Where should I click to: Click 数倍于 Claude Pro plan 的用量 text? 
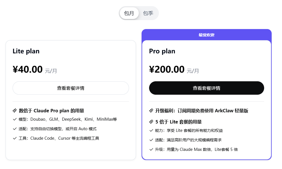pyautogui.click(x=51, y=111)
